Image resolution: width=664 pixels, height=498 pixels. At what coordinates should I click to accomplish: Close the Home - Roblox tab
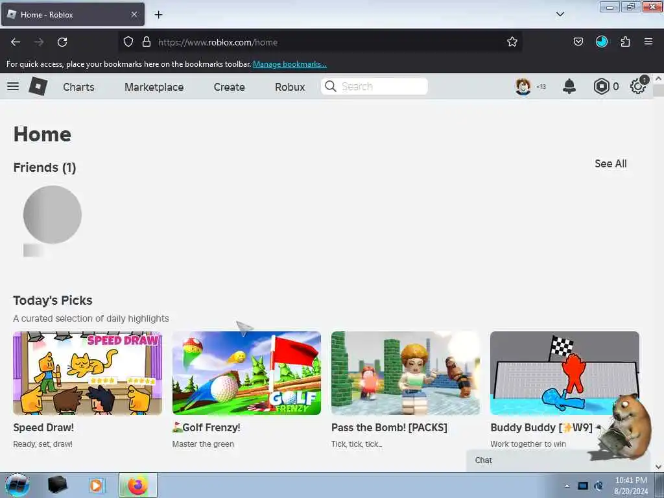pyautogui.click(x=134, y=14)
